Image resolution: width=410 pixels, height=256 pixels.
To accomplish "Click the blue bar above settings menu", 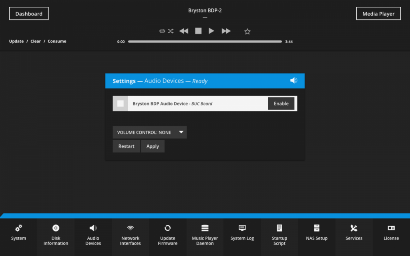I will (x=205, y=216).
